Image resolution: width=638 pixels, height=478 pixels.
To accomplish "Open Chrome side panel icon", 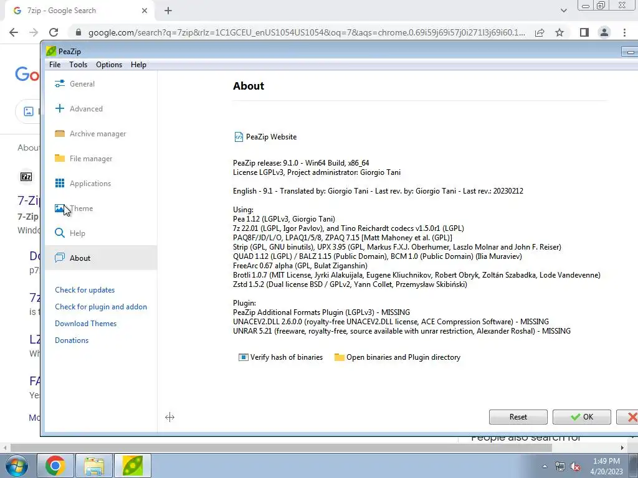I will click(x=584, y=32).
